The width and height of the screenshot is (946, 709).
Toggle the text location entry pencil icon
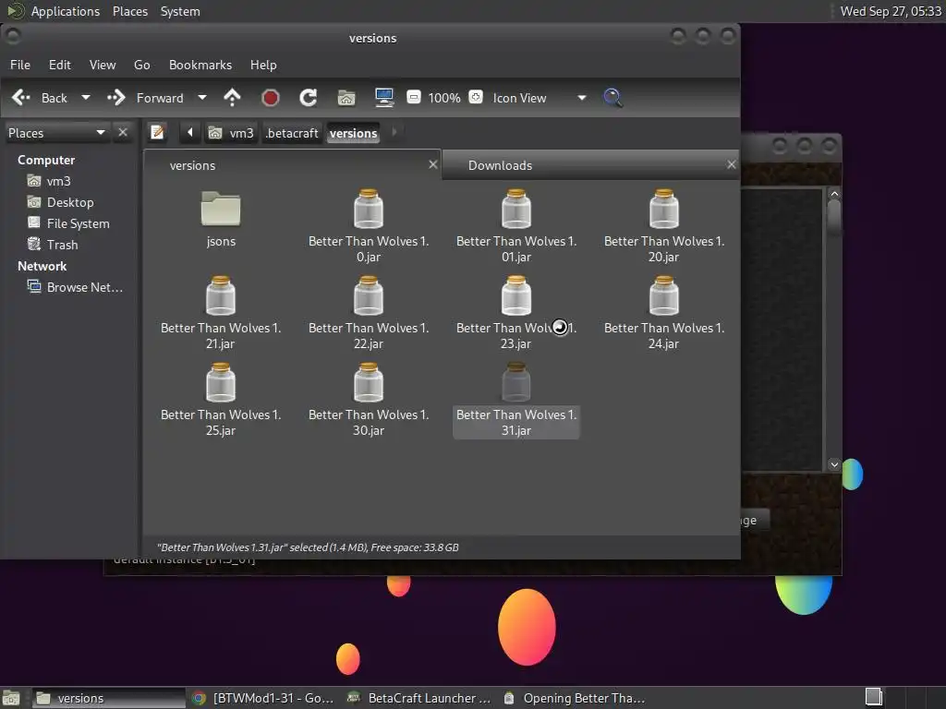tap(157, 132)
